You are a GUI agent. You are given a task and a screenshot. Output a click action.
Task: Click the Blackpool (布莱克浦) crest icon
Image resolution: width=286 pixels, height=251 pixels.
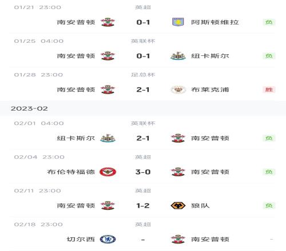178,90
